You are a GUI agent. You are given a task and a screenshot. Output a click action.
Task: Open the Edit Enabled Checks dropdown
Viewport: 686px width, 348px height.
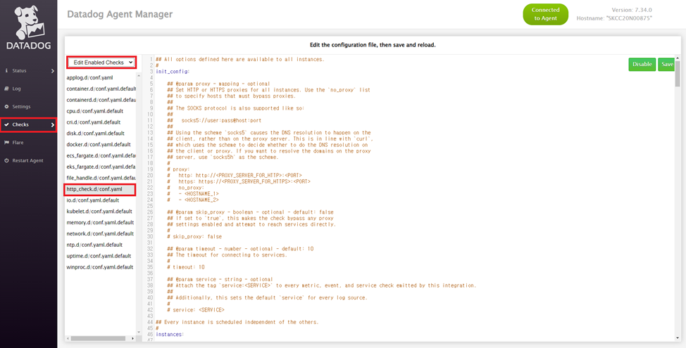tap(101, 63)
